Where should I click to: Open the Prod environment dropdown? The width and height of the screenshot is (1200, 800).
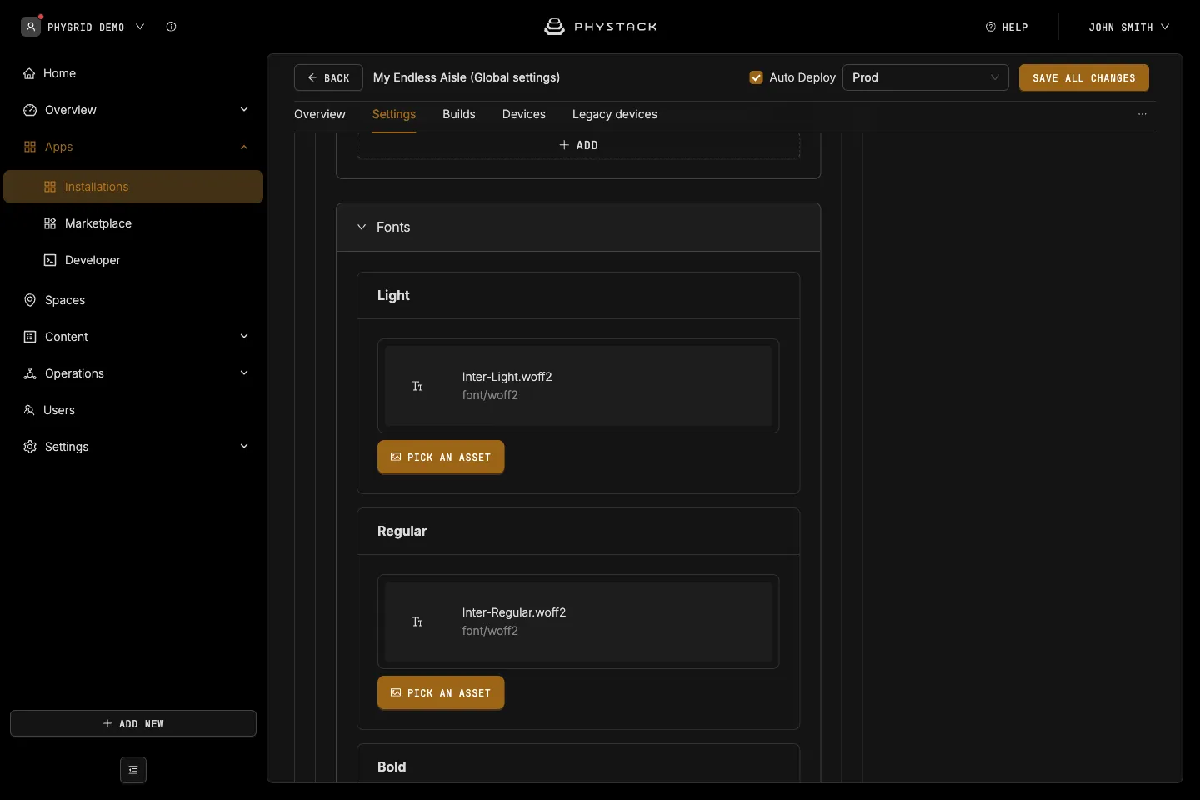(x=926, y=77)
